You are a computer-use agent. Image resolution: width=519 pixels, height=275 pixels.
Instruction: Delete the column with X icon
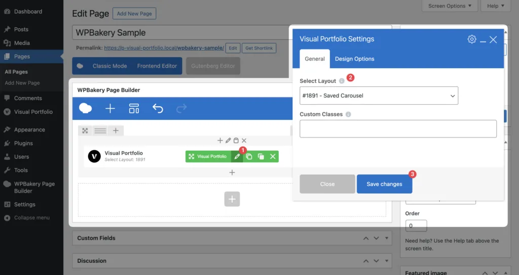(x=244, y=141)
